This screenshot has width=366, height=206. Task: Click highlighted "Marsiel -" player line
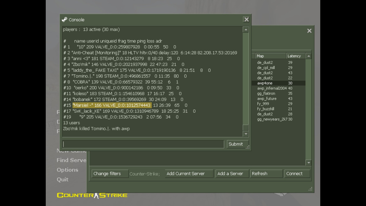coord(125,105)
